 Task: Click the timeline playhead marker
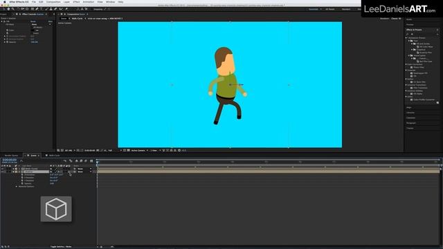pos(97,162)
